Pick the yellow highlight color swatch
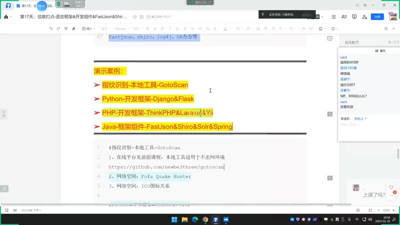 pos(215,28)
